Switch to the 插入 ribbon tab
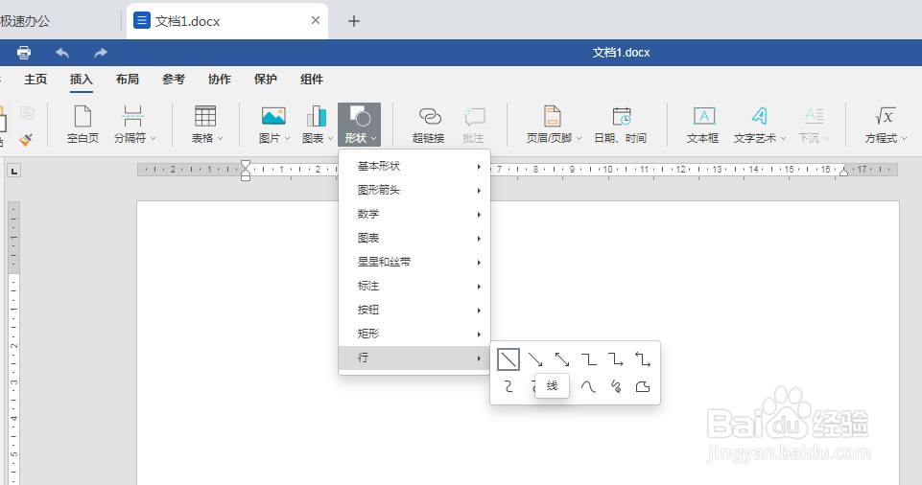The image size is (922, 485). pos(82,80)
